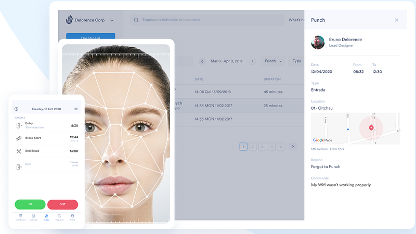Image resolution: width=416 pixels, height=234 pixels.
Task: Open the Punch filter dropdown
Action: [274, 61]
